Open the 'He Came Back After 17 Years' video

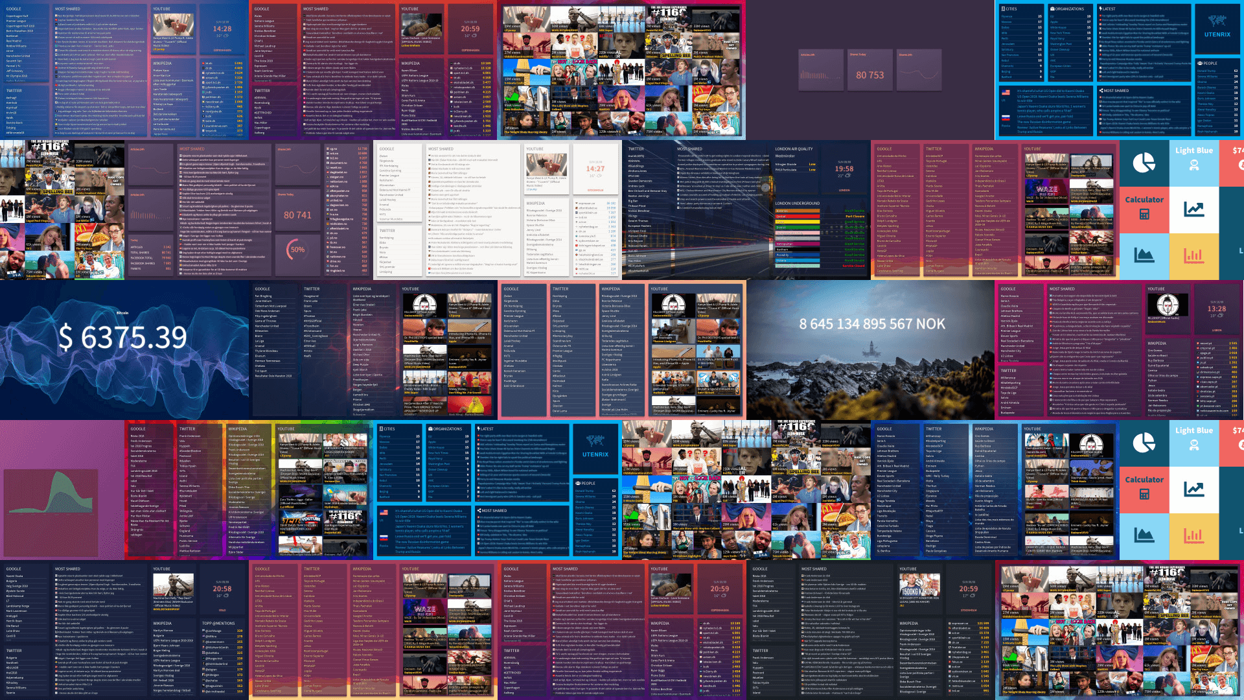click(424, 406)
